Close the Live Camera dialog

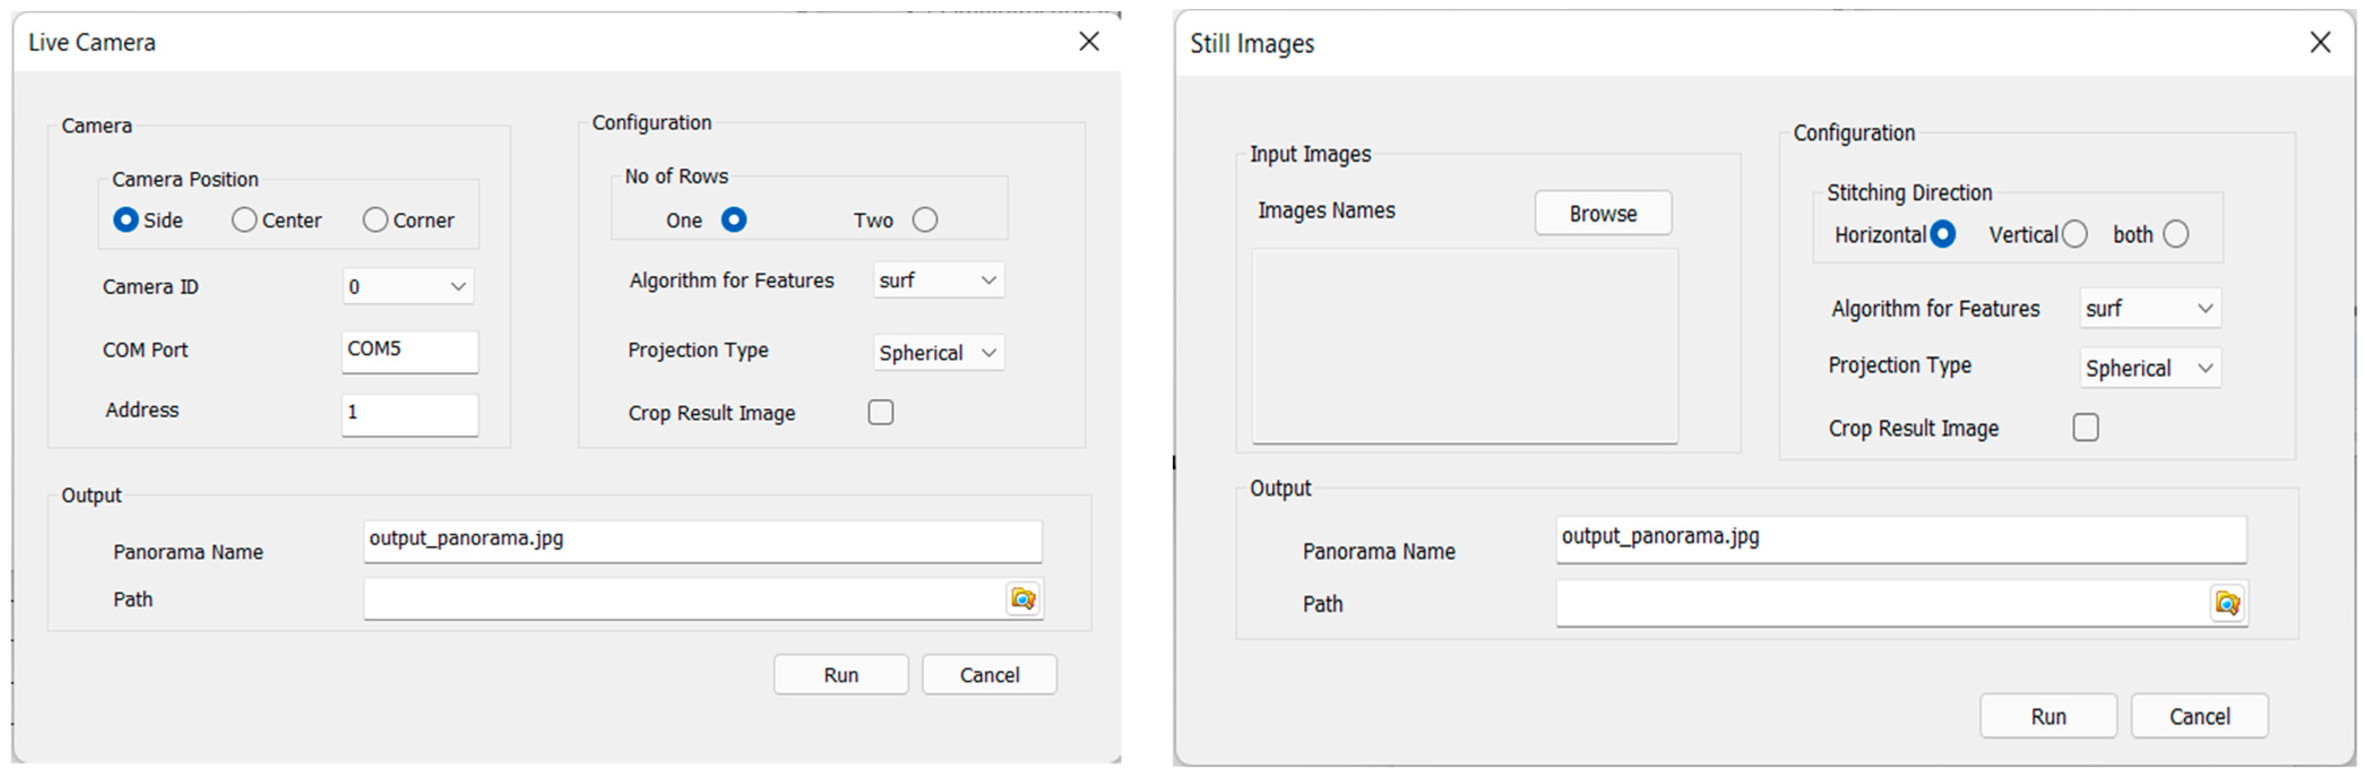(1089, 41)
